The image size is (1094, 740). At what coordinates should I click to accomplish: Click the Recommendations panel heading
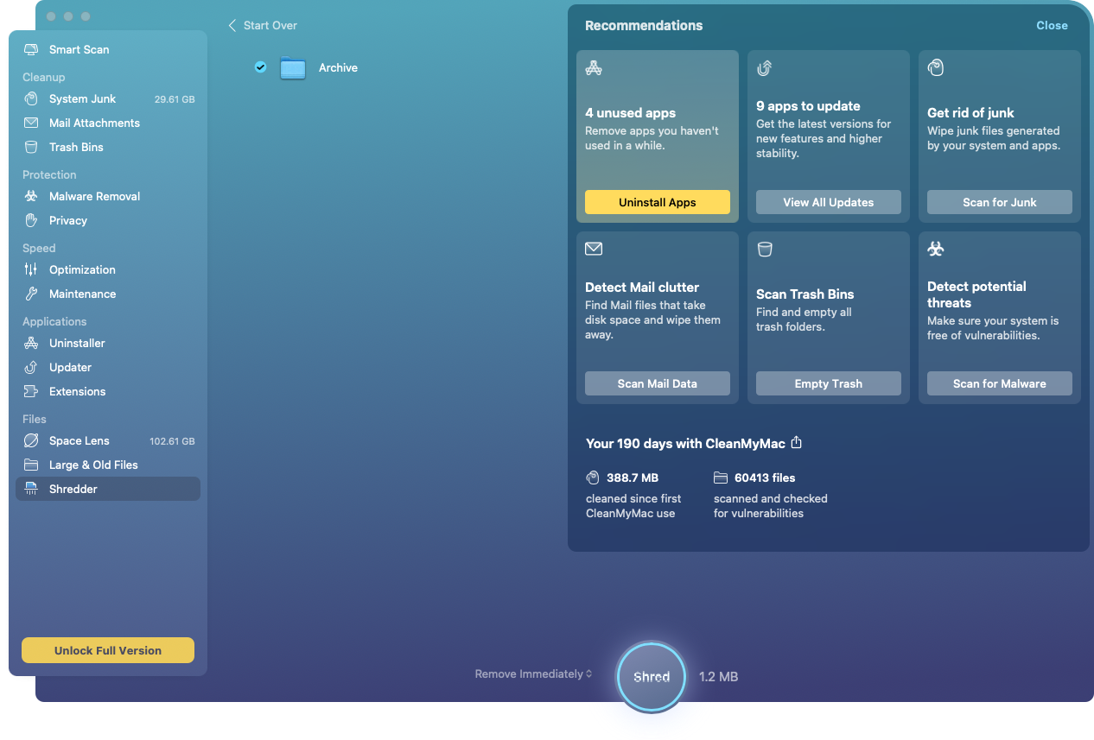[x=644, y=26]
